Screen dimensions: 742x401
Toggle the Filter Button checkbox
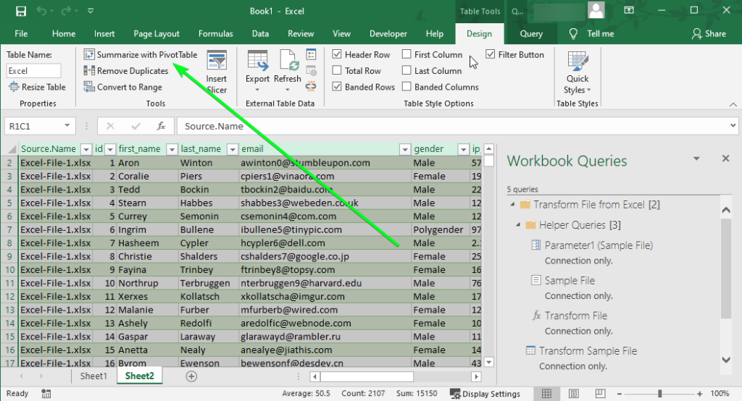pyautogui.click(x=491, y=54)
